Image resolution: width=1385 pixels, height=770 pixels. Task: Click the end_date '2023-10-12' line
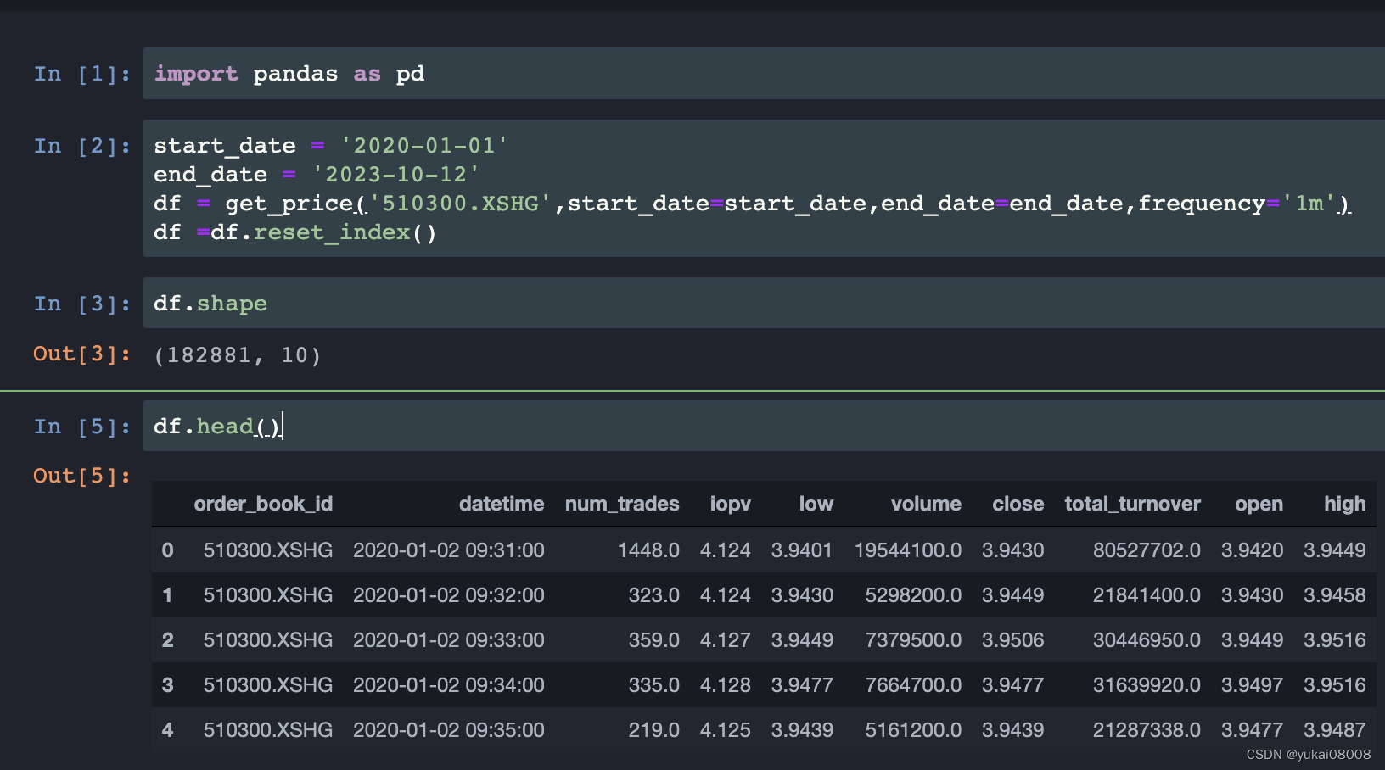(317, 175)
